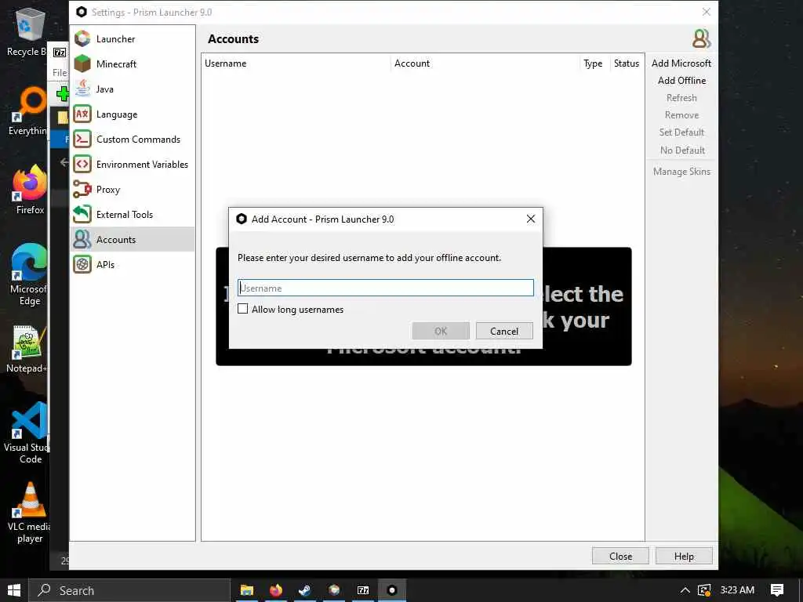Image resolution: width=803 pixels, height=602 pixels.
Task: Show hidden system tray icons
Action: click(x=685, y=590)
